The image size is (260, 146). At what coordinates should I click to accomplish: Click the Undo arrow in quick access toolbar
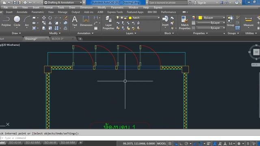click(30, 2)
